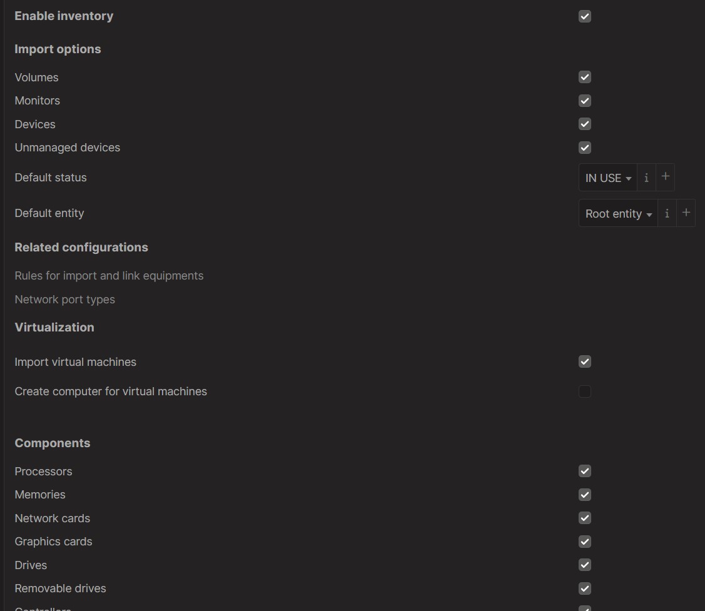The height and width of the screenshot is (611, 705).
Task: Uncheck the Monitors import option
Action: [584, 101]
